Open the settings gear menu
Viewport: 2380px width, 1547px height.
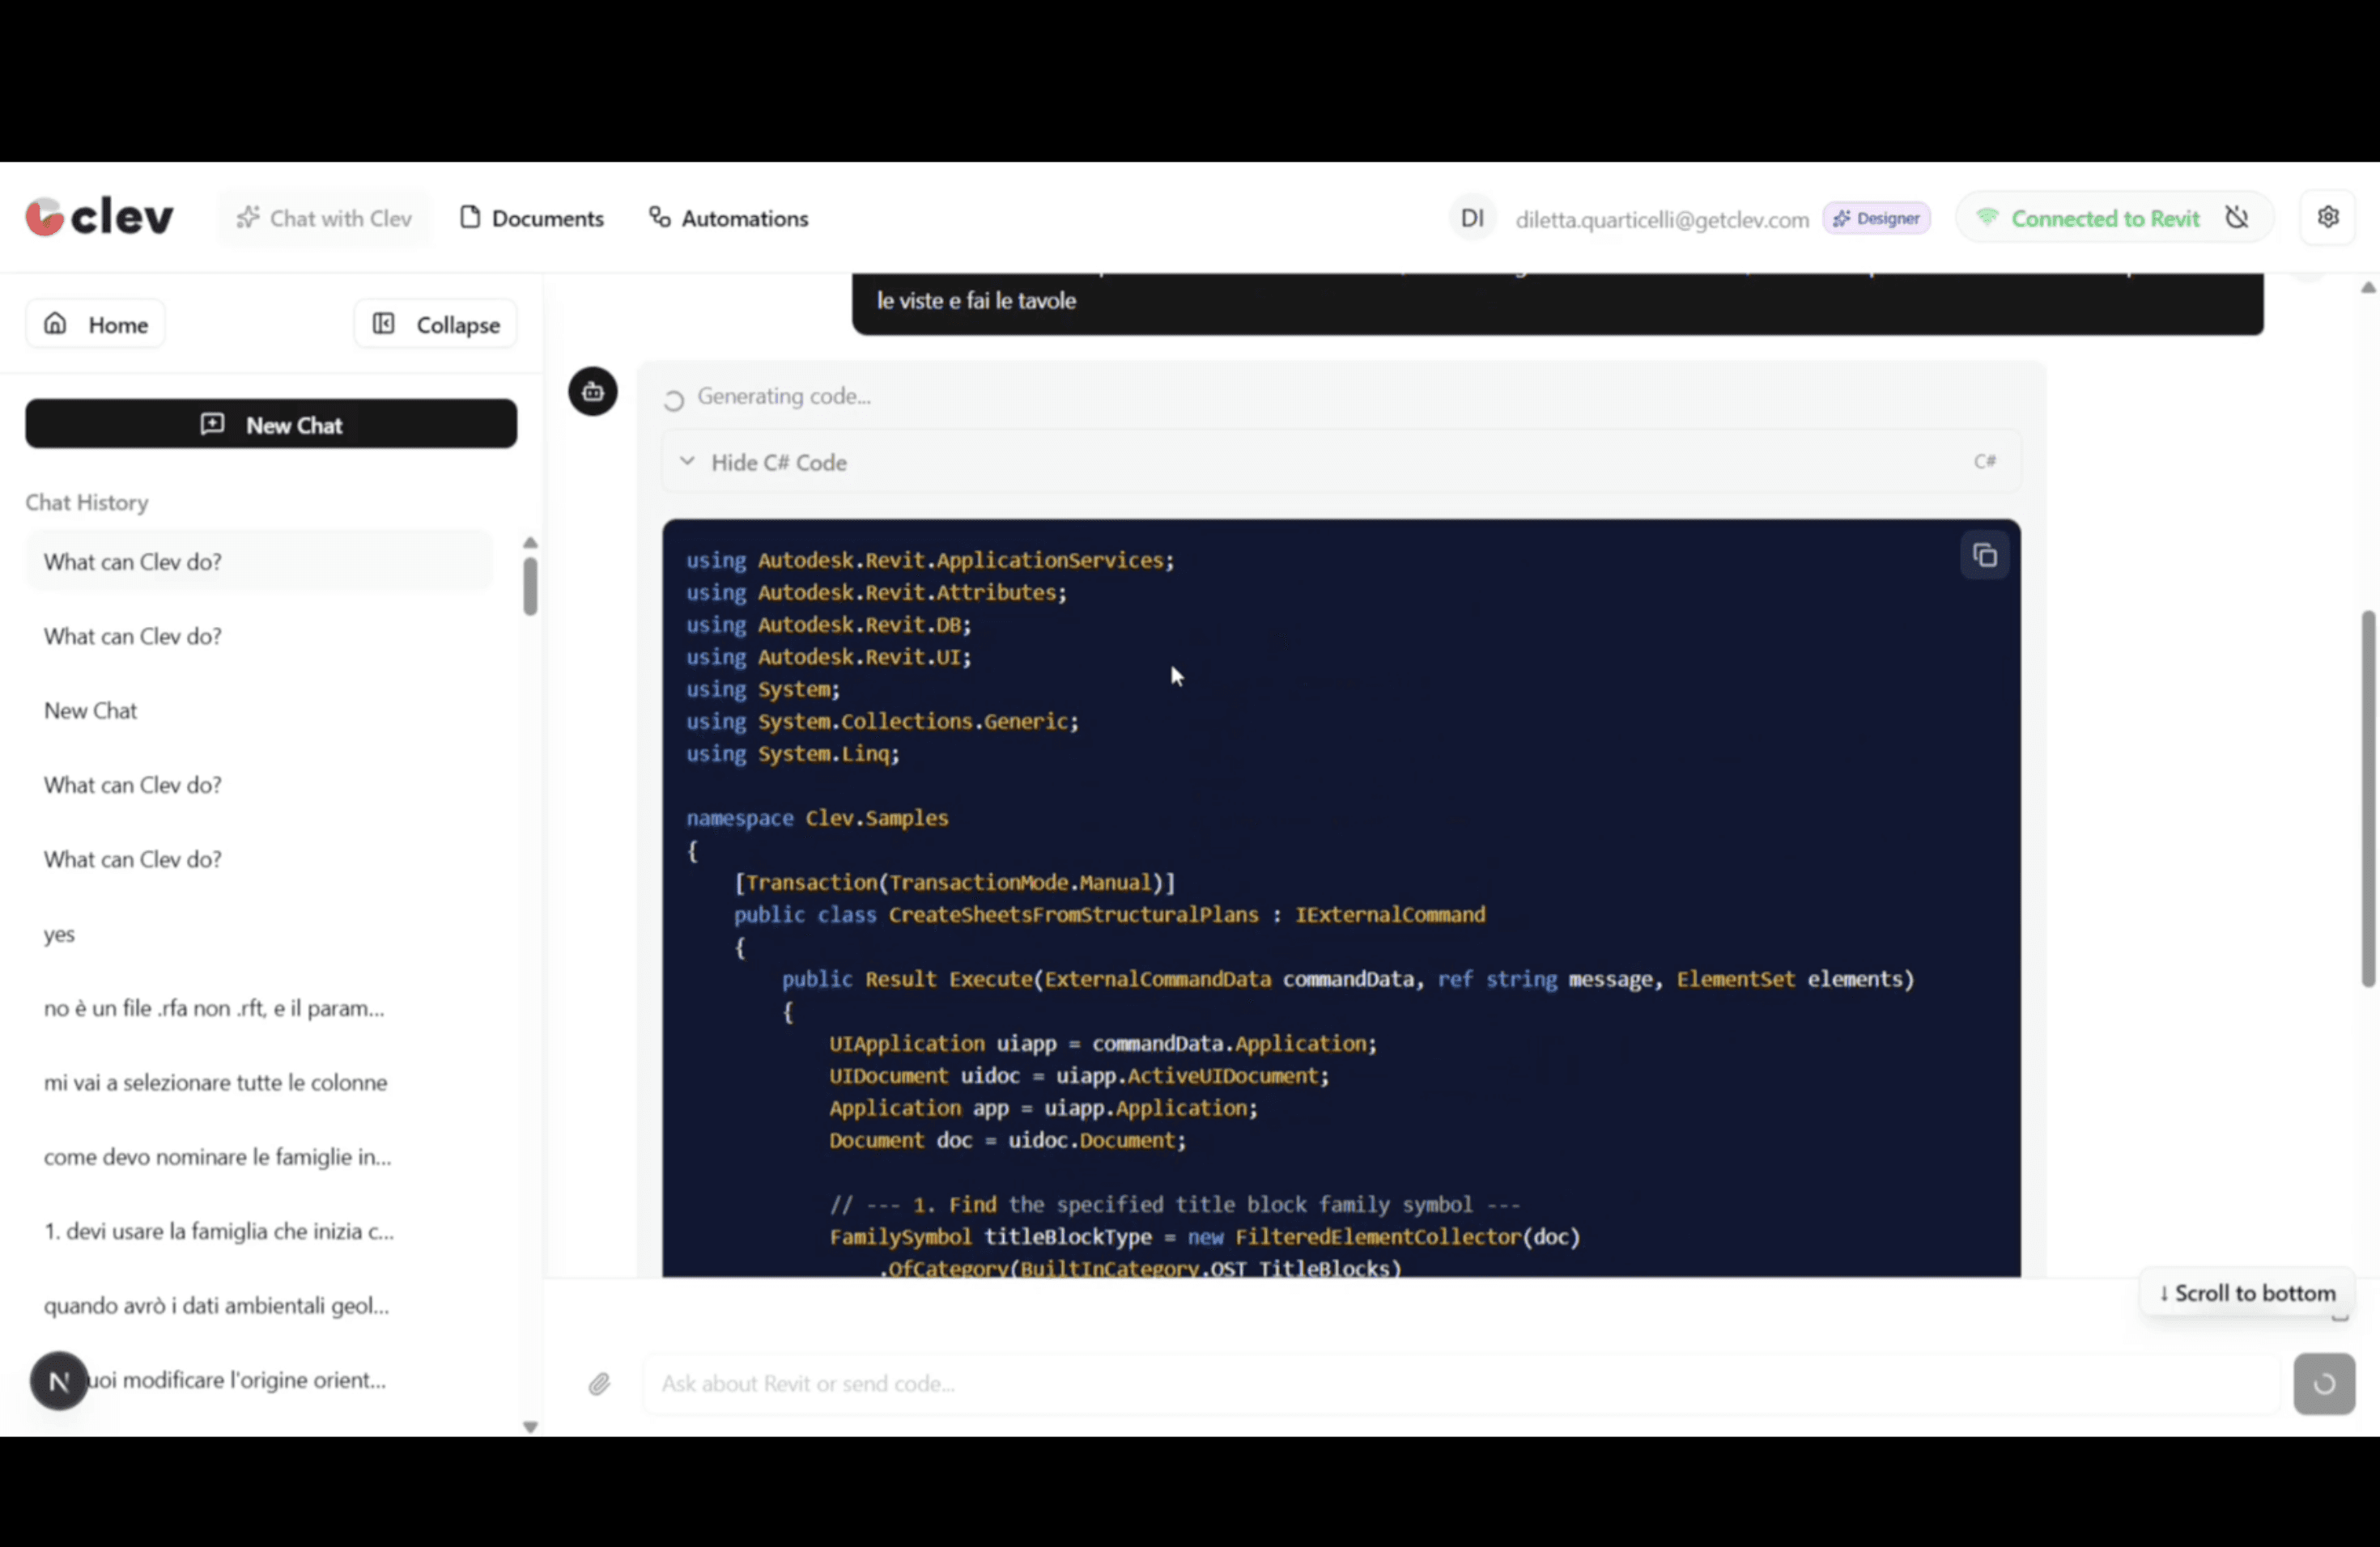(x=2327, y=217)
